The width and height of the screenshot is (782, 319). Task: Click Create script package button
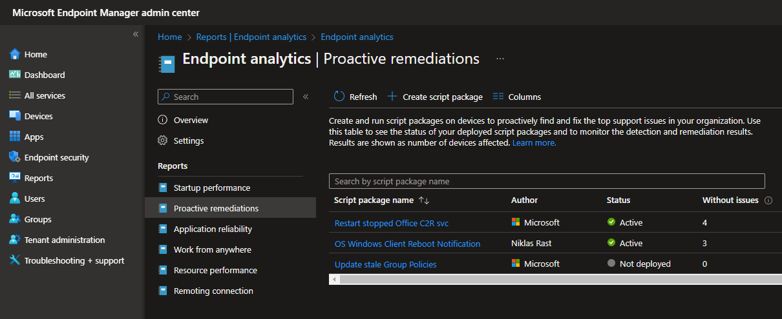tap(435, 97)
